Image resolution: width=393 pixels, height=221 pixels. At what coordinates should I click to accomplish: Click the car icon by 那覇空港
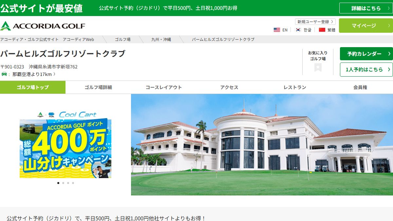(4, 74)
